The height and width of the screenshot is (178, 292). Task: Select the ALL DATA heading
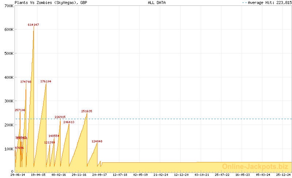click(x=157, y=3)
